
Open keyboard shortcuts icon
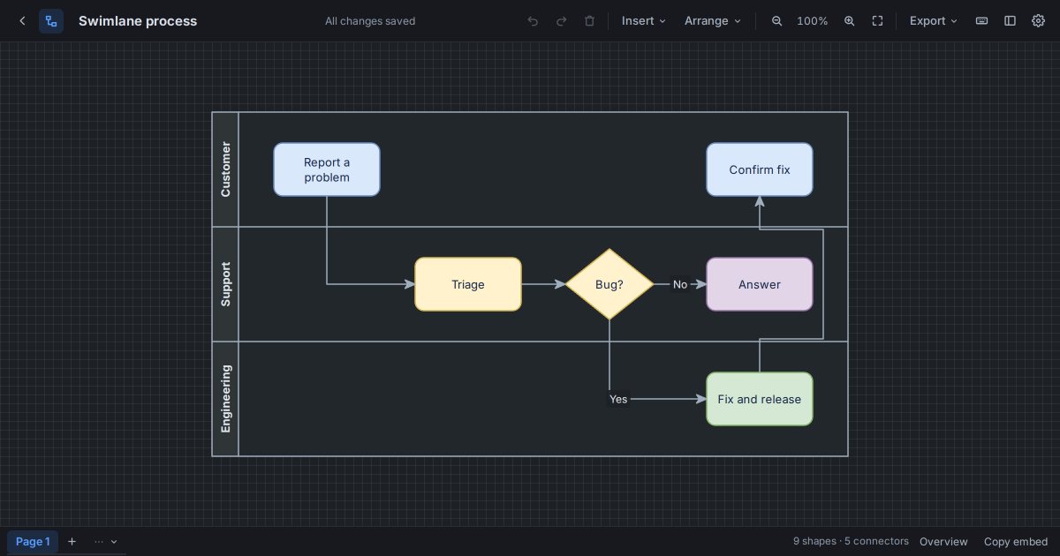click(981, 21)
